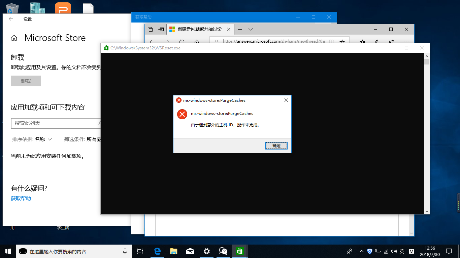
Task: Switch to Microsoft Store icon in taskbar
Action: click(240, 251)
